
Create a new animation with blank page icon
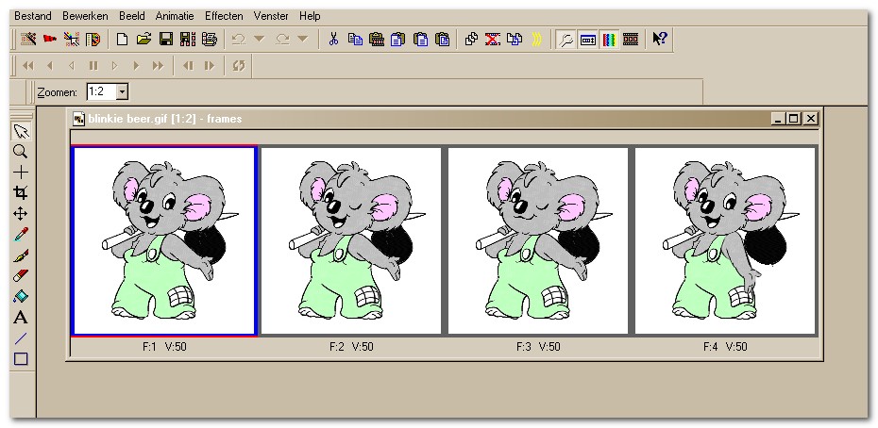(122, 40)
